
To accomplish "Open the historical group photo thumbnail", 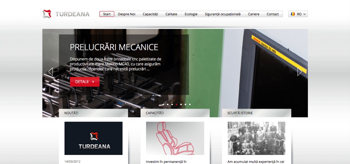I will 256,138.
